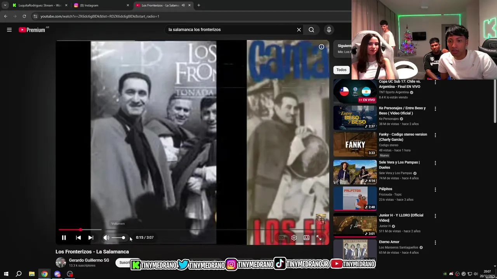Open a new browser tab
This screenshot has height=279, width=497.
(198, 5)
